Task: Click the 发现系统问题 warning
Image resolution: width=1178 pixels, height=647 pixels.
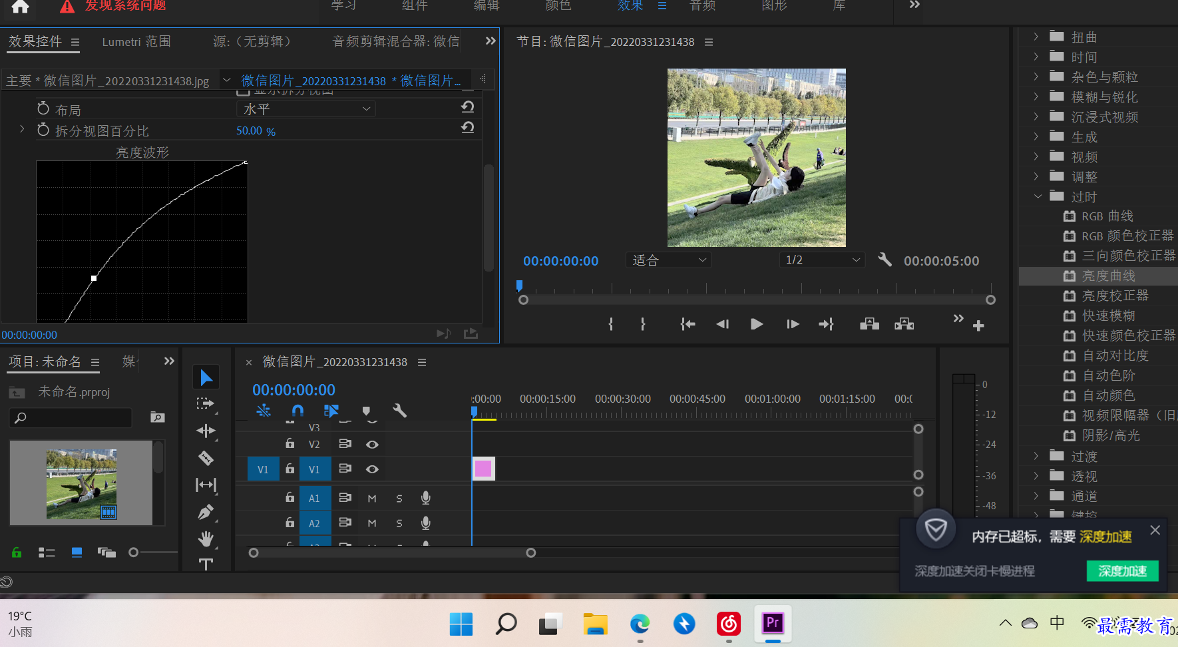Action: (x=125, y=5)
